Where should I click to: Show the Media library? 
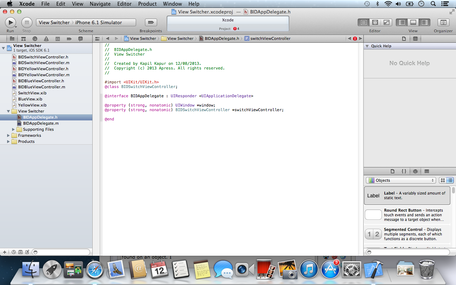pos(427,171)
